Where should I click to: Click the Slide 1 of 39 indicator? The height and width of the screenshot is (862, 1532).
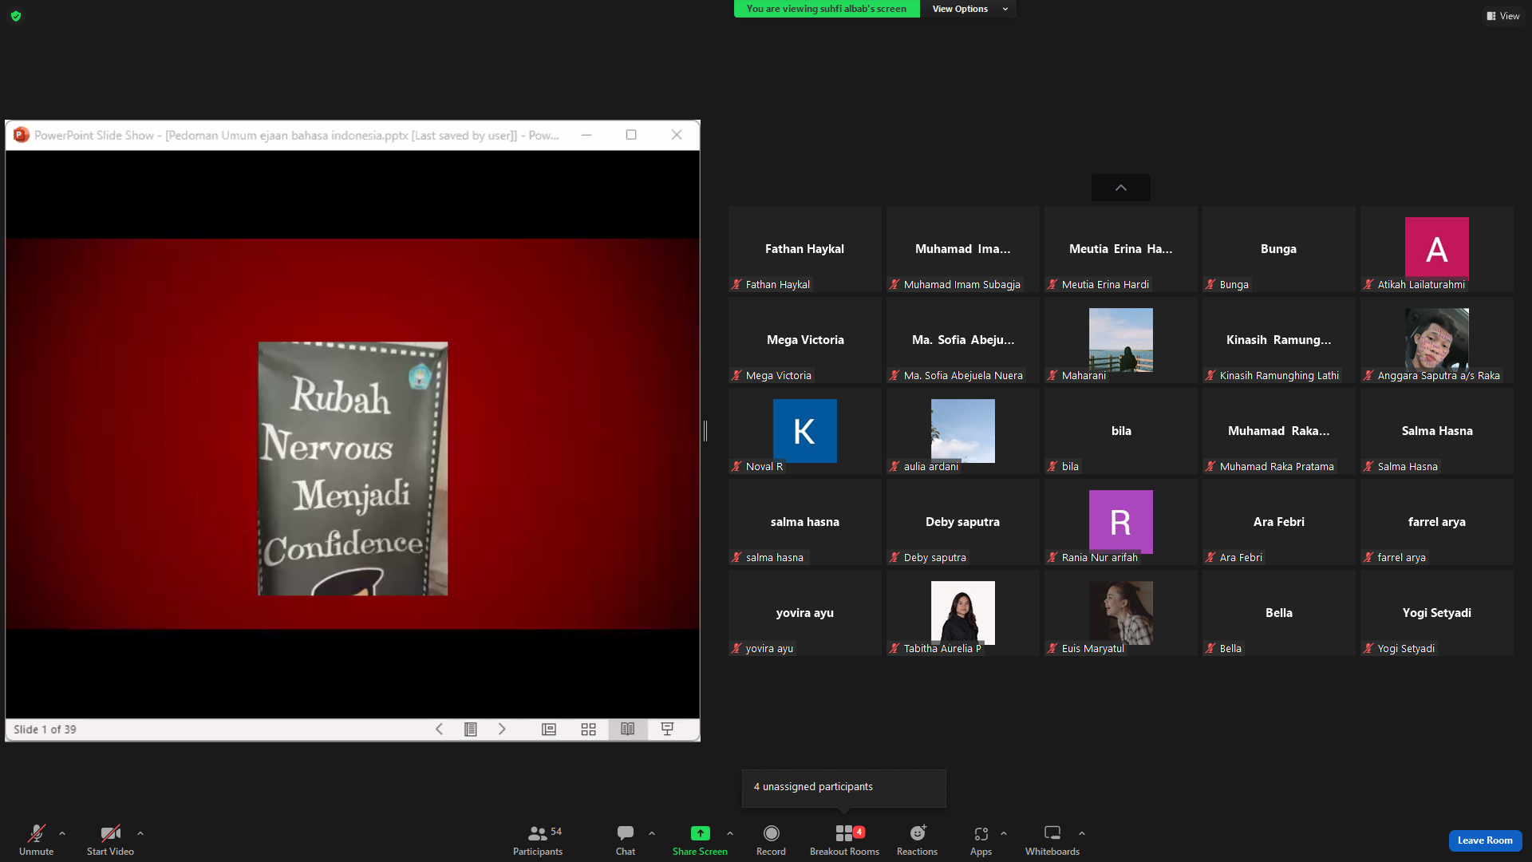[45, 730]
